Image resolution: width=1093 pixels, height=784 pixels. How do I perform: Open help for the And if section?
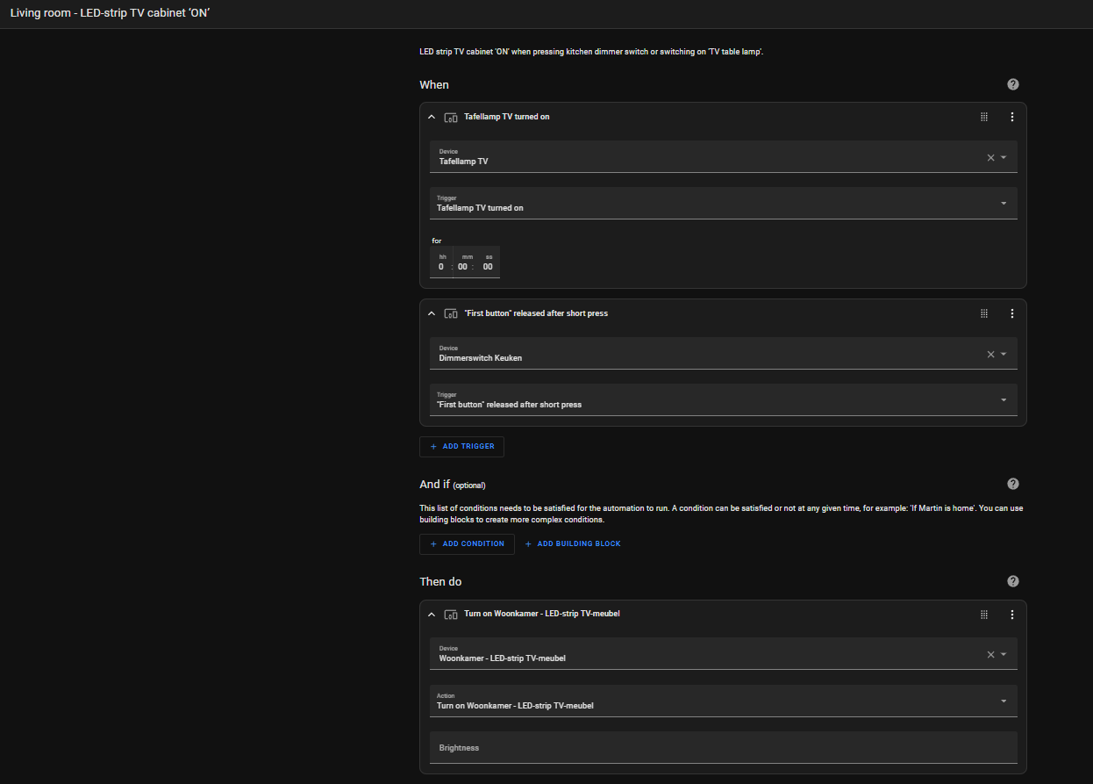click(1013, 484)
